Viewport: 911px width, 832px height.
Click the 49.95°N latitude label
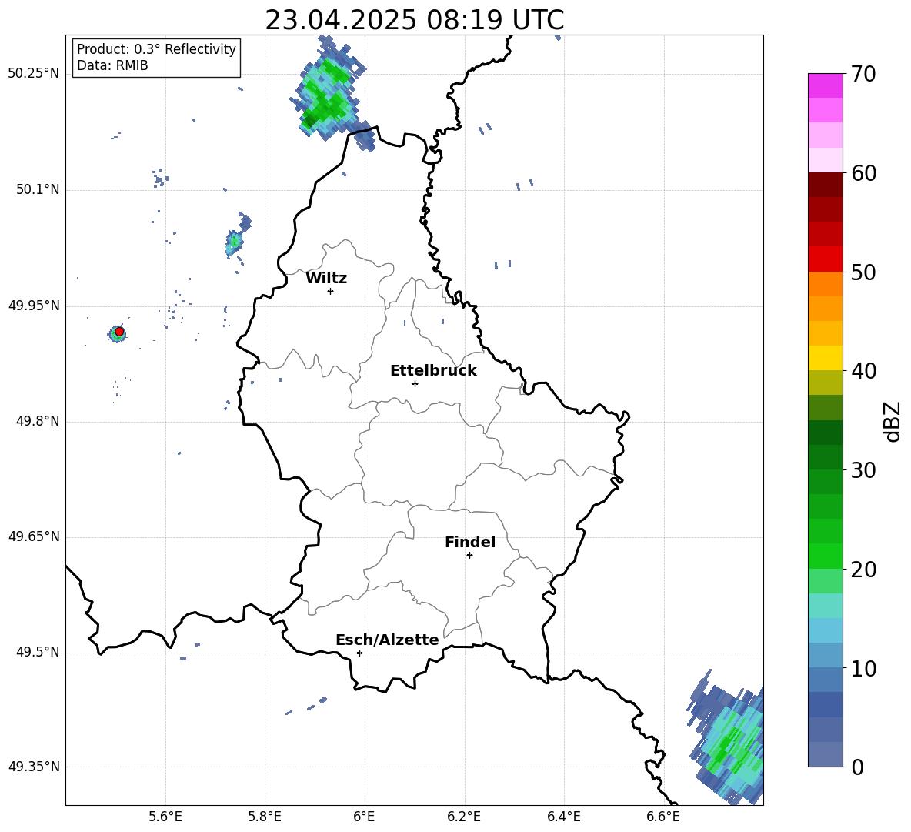pyautogui.click(x=34, y=306)
